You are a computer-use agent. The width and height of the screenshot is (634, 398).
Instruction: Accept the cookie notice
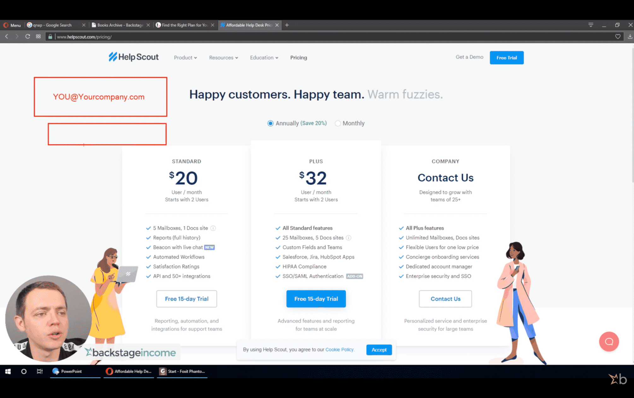tap(379, 350)
